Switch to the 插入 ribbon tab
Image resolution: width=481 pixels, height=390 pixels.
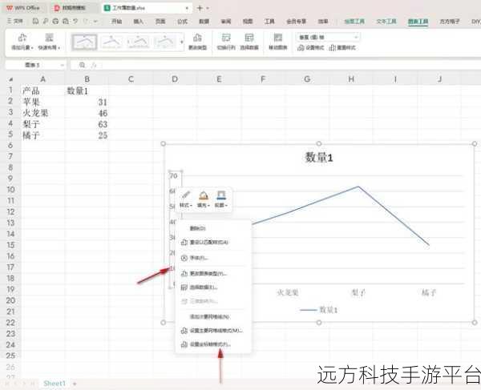(x=139, y=21)
